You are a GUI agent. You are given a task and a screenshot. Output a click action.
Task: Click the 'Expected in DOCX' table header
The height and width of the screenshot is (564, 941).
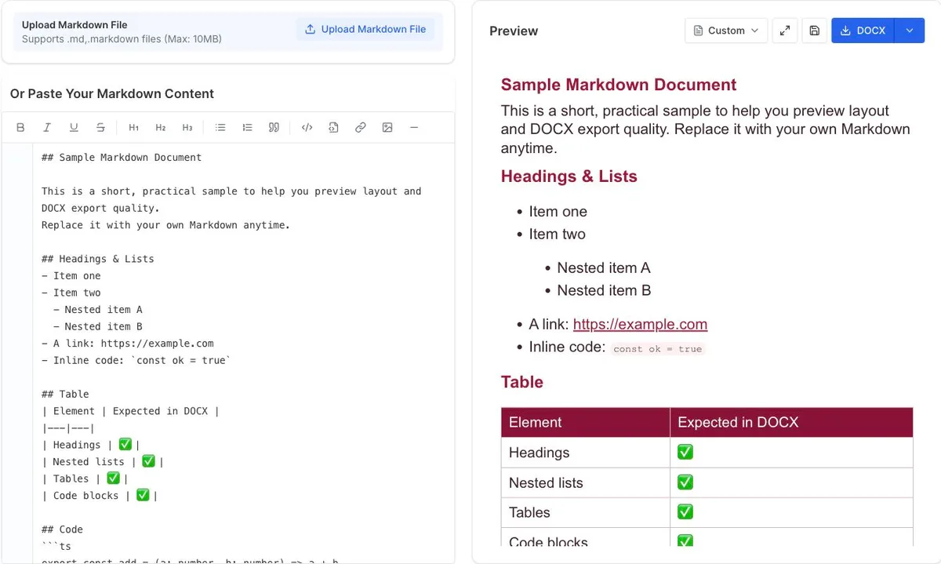tap(791, 422)
